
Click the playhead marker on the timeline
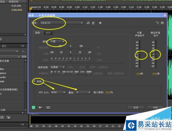pos(31,8)
